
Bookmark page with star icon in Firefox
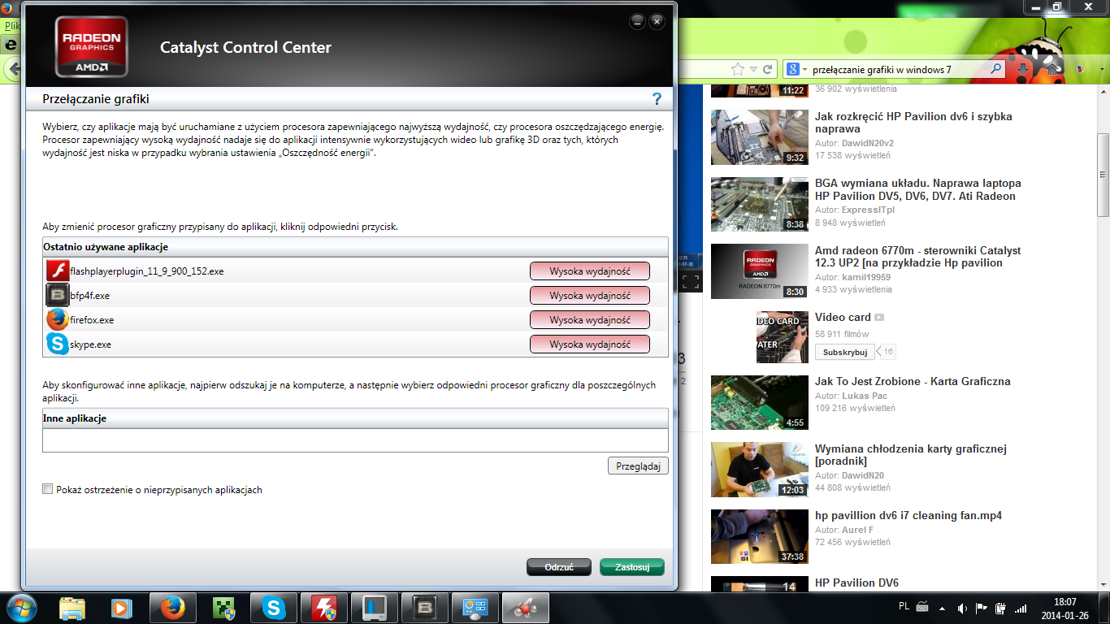[x=737, y=69]
